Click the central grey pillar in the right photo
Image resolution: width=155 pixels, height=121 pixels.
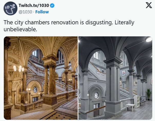(113, 84)
